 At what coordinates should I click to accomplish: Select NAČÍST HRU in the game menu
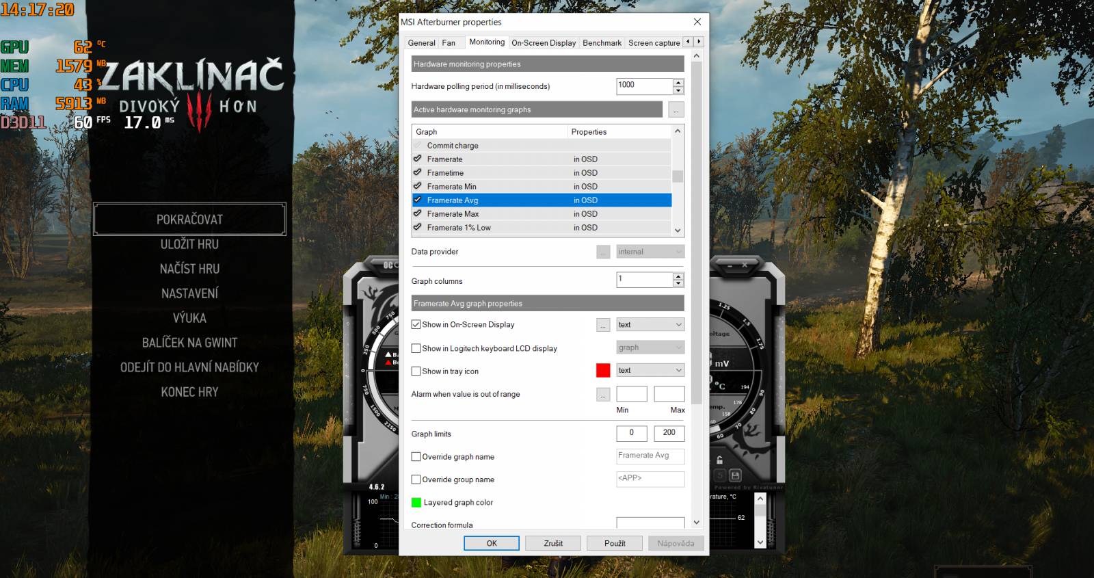[x=189, y=269]
